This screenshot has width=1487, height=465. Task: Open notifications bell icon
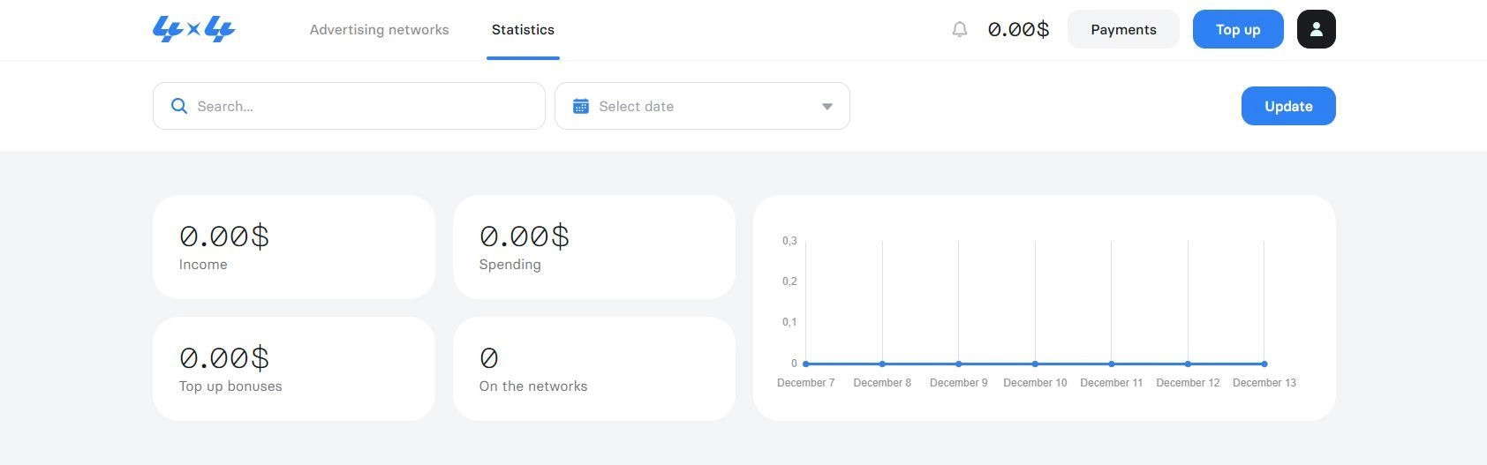[960, 29]
